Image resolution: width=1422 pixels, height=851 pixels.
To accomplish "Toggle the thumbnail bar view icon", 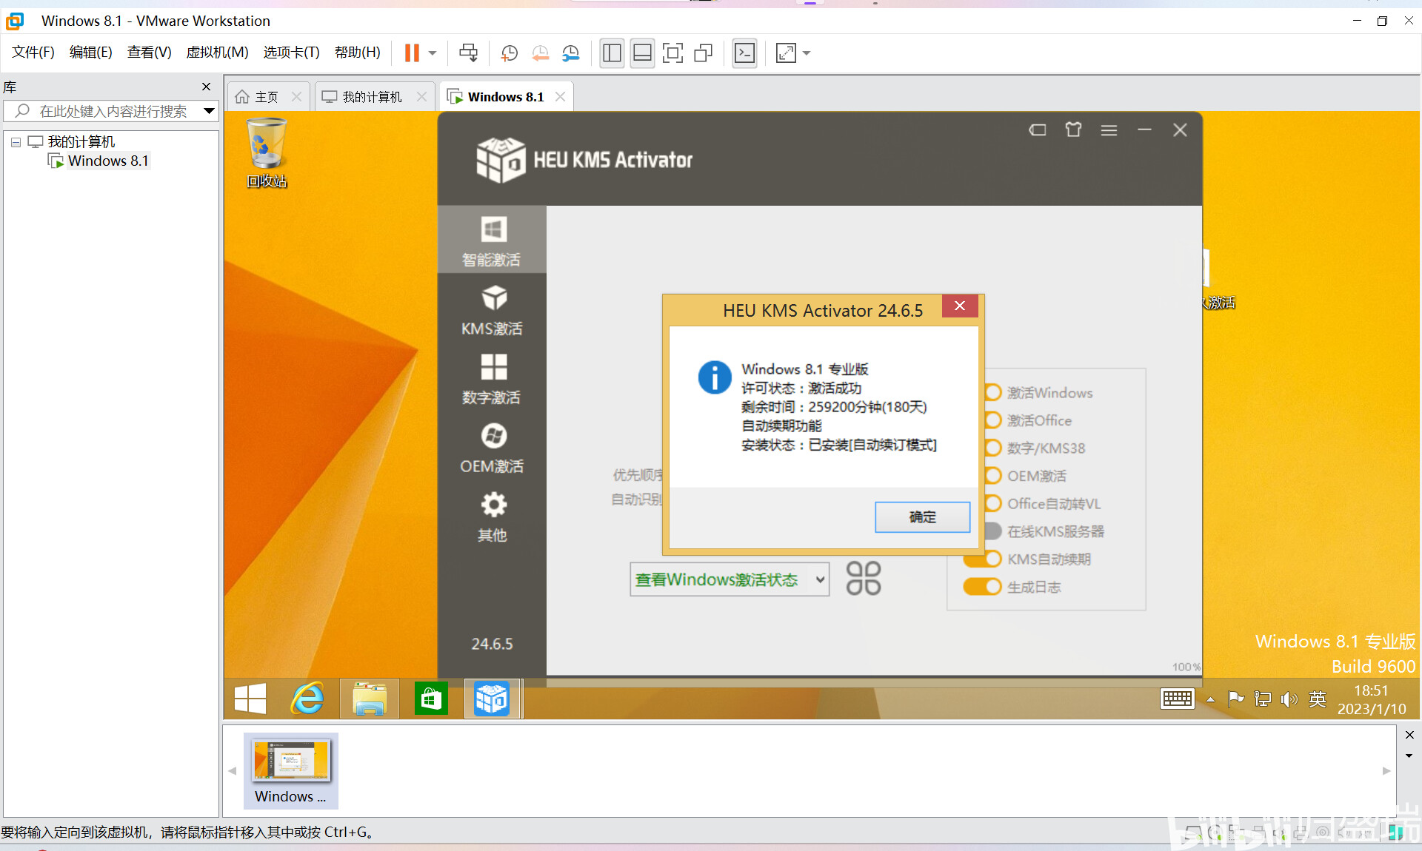I will pos(642,53).
